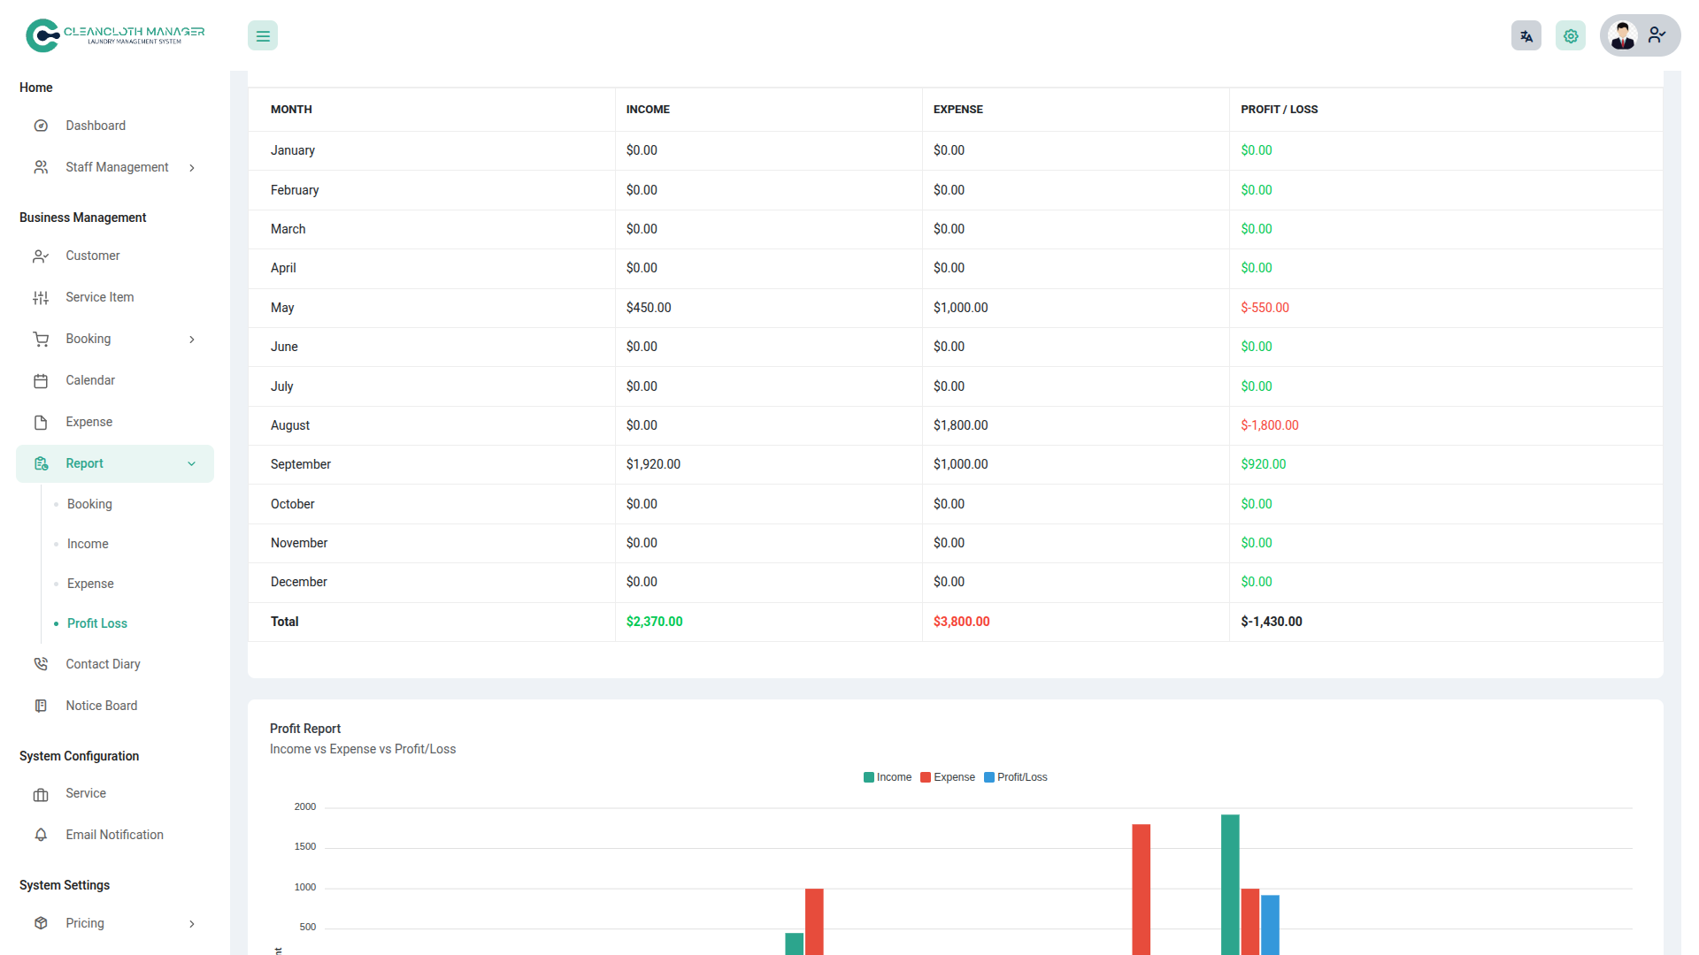Screen dimensions: 1699x955
Task: Click the Notice Board icon
Action: 41,706
